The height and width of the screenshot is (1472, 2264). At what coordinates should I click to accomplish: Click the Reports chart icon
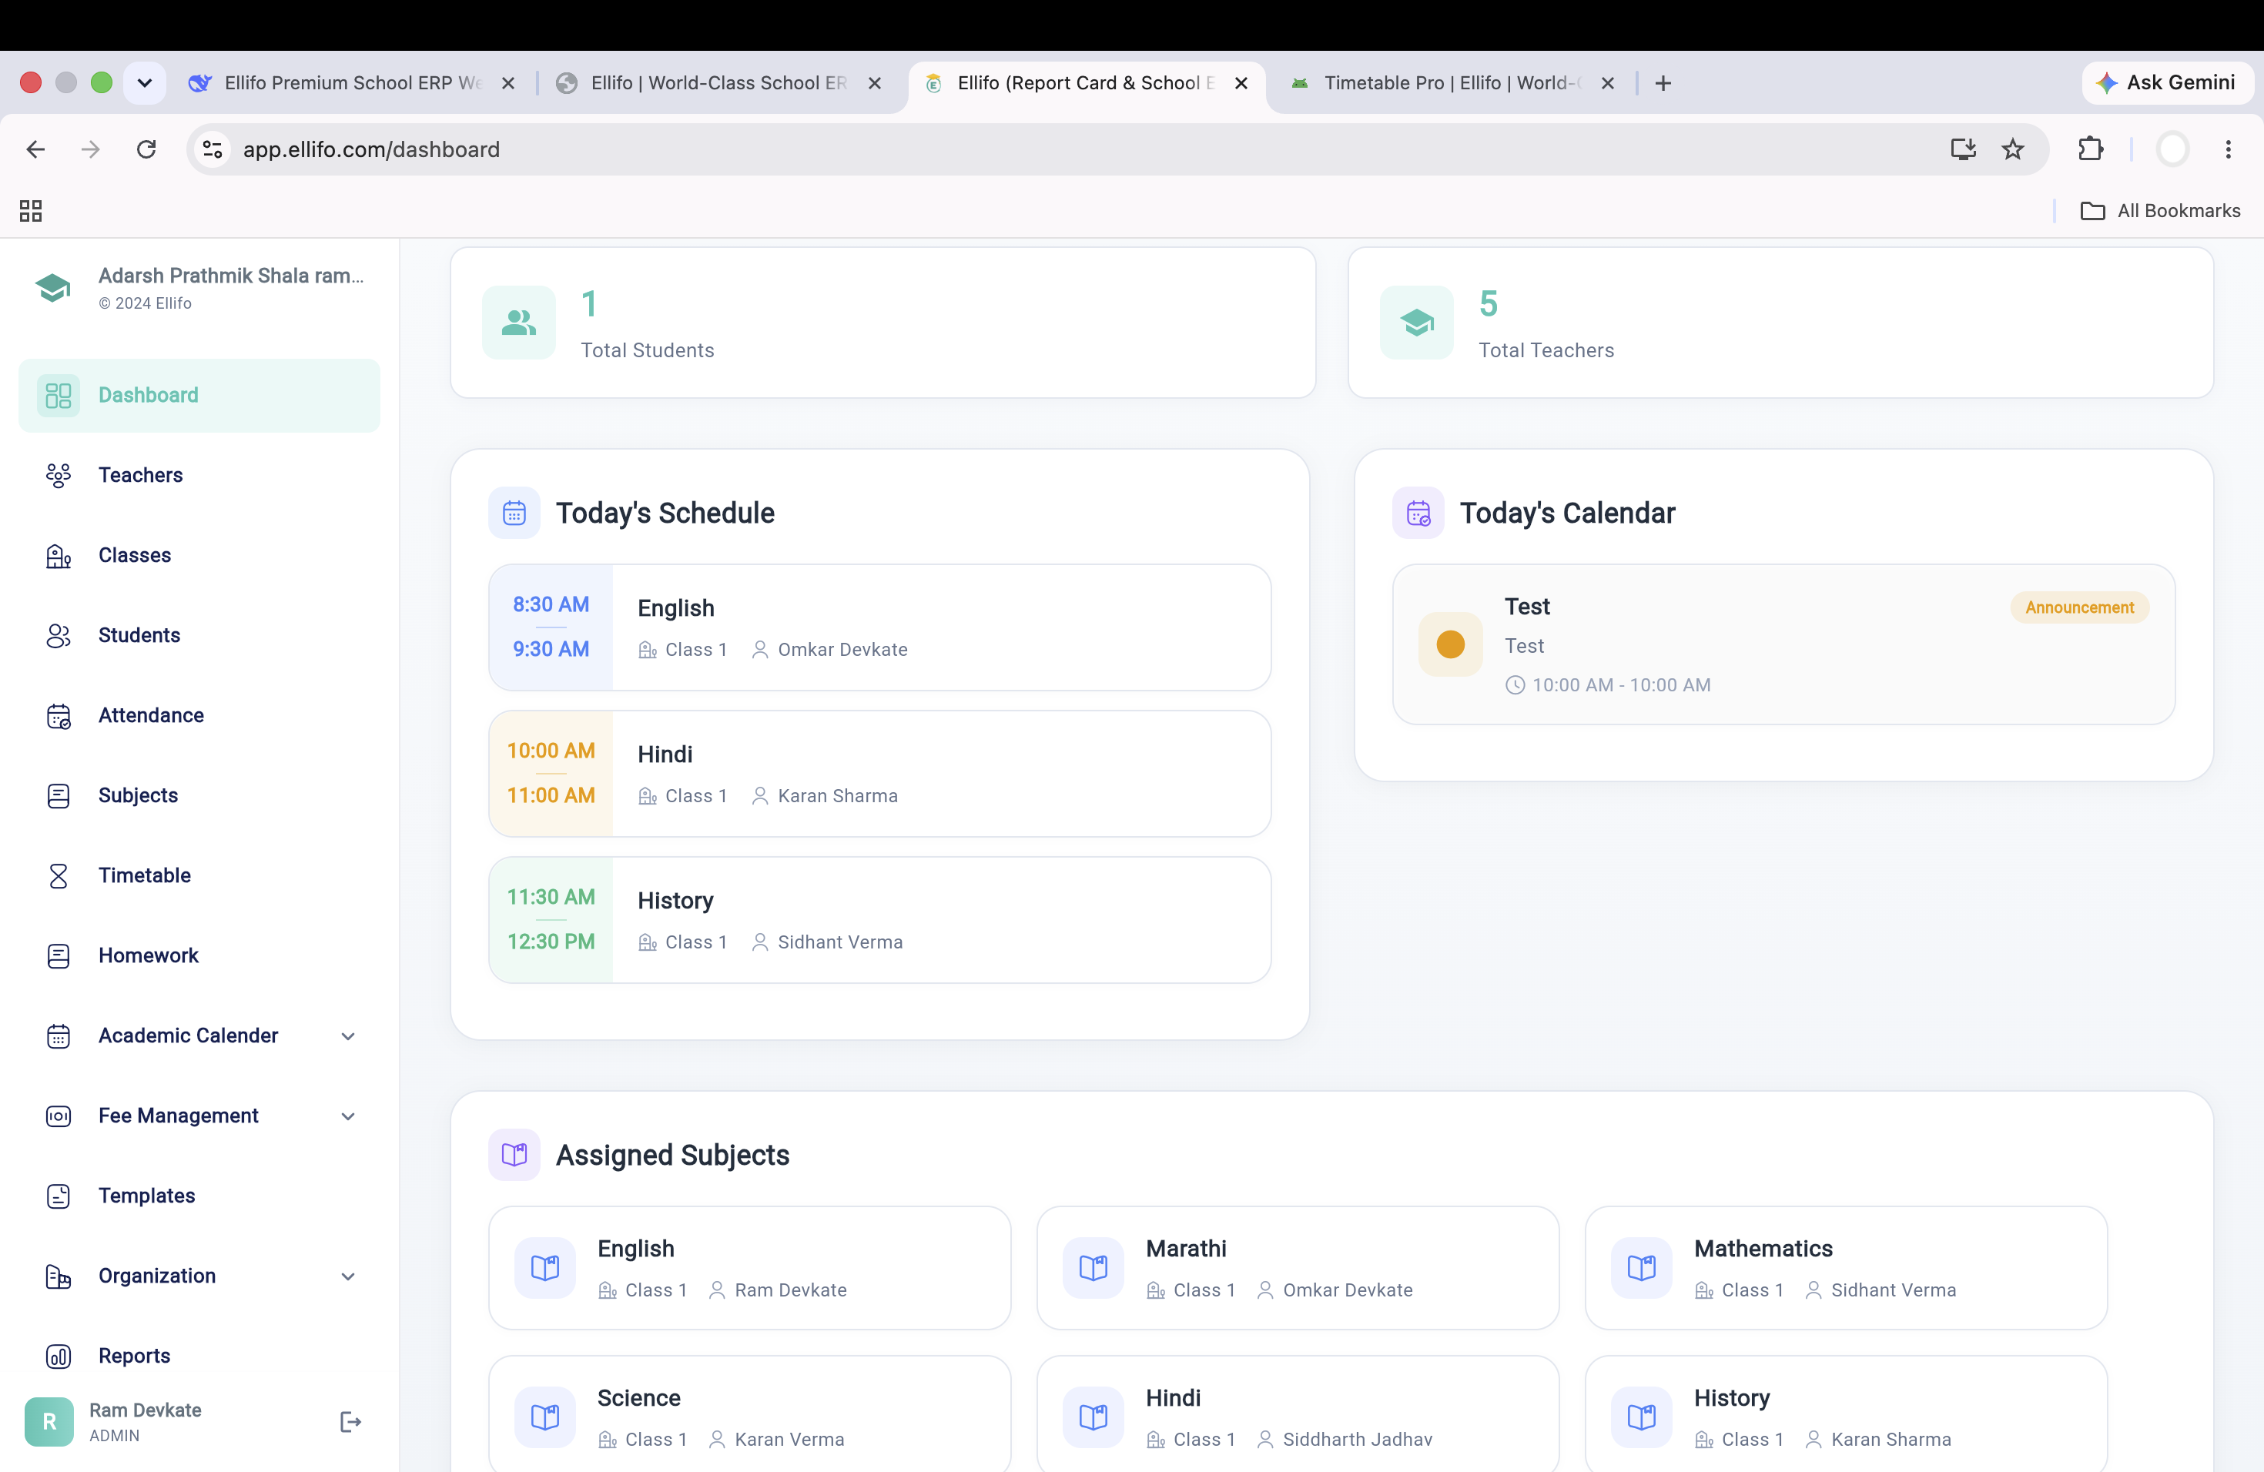click(x=58, y=1356)
